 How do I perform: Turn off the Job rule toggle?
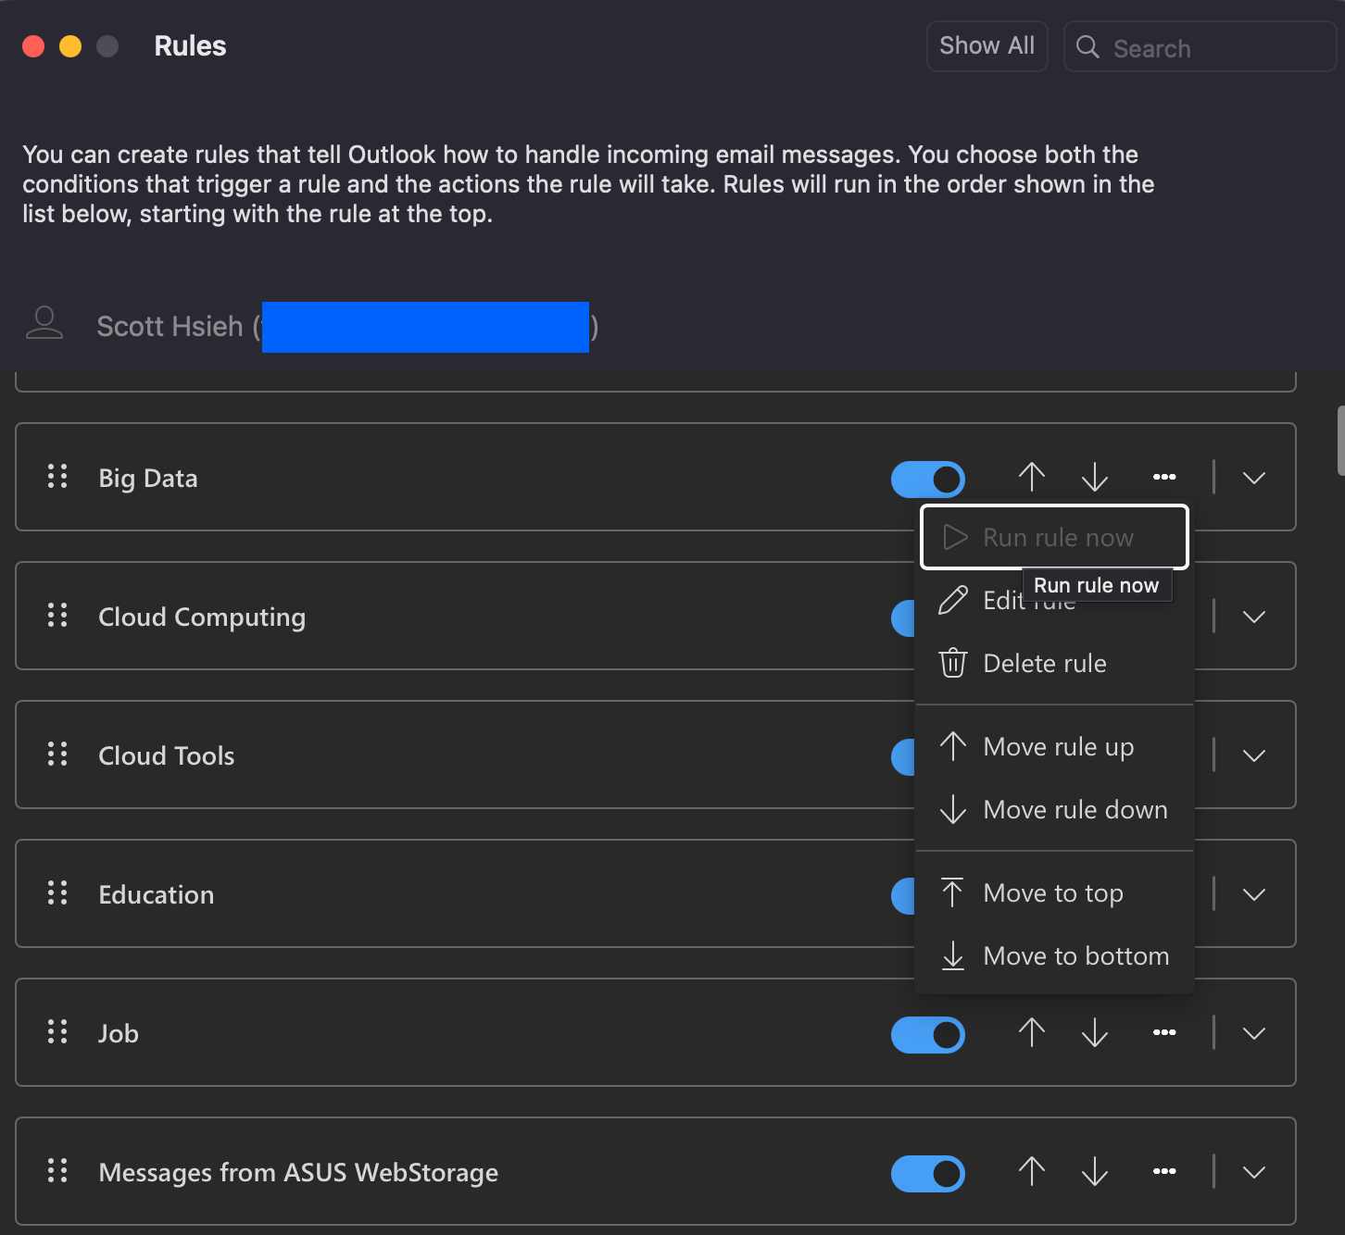[927, 1034]
